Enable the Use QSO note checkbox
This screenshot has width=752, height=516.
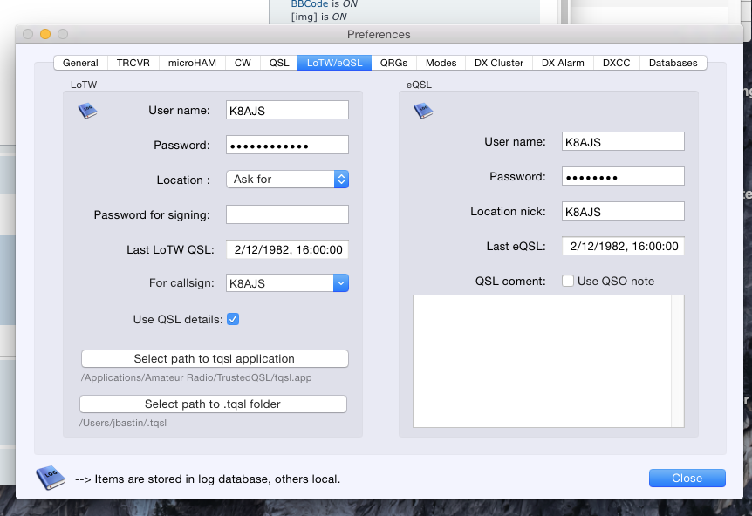point(568,281)
